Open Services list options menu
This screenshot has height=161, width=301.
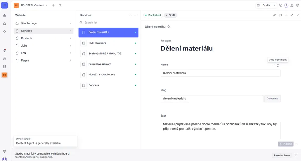tap(136, 15)
